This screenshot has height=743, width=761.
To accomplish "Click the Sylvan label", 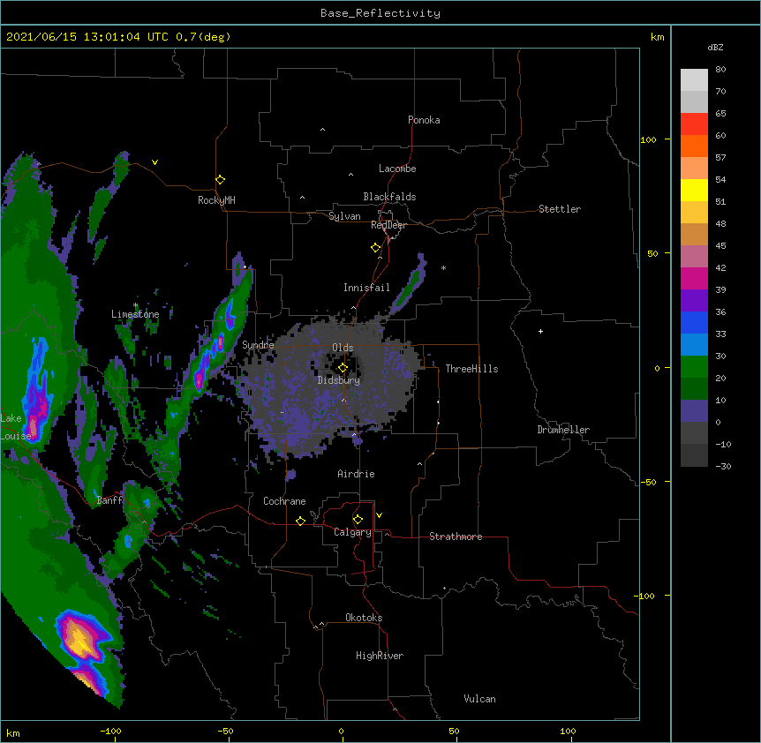I will 344,216.
